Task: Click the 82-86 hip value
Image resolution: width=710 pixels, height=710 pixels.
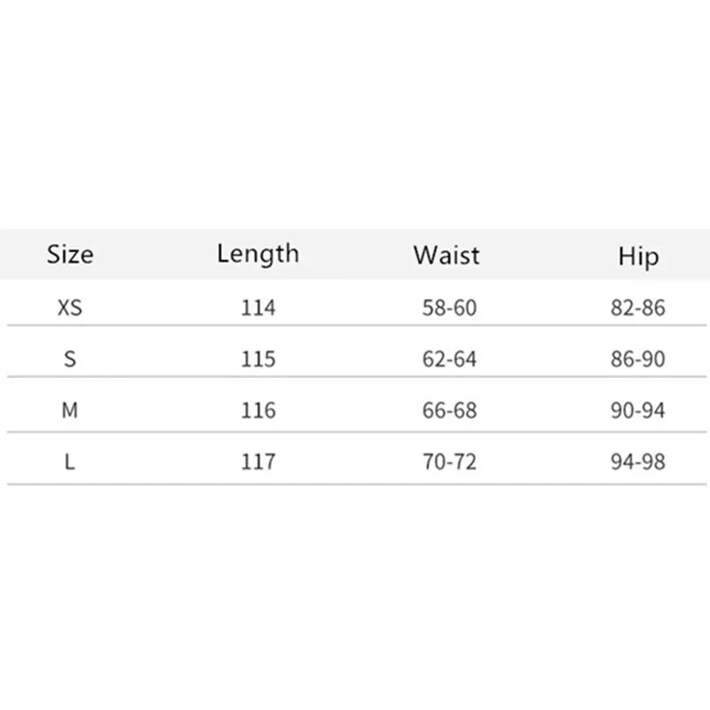Action: point(637,308)
